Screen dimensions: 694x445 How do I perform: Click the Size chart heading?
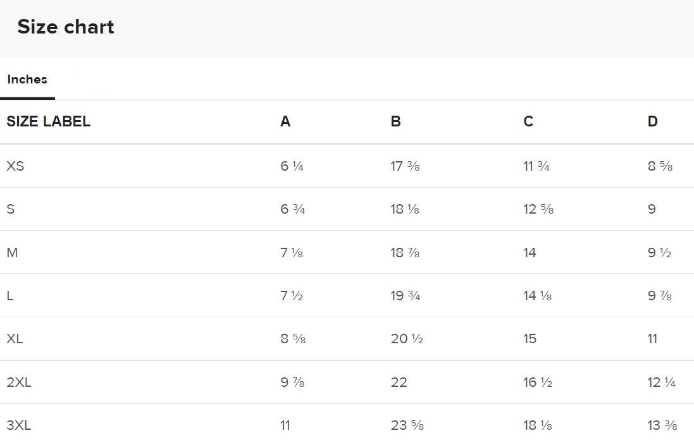[x=66, y=27]
